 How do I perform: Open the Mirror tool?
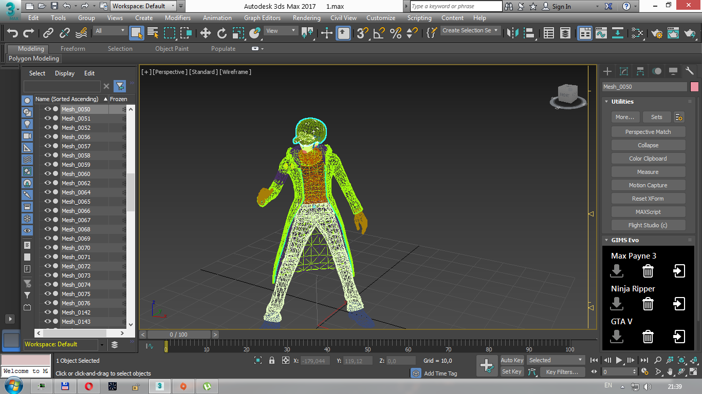tap(512, 33)
